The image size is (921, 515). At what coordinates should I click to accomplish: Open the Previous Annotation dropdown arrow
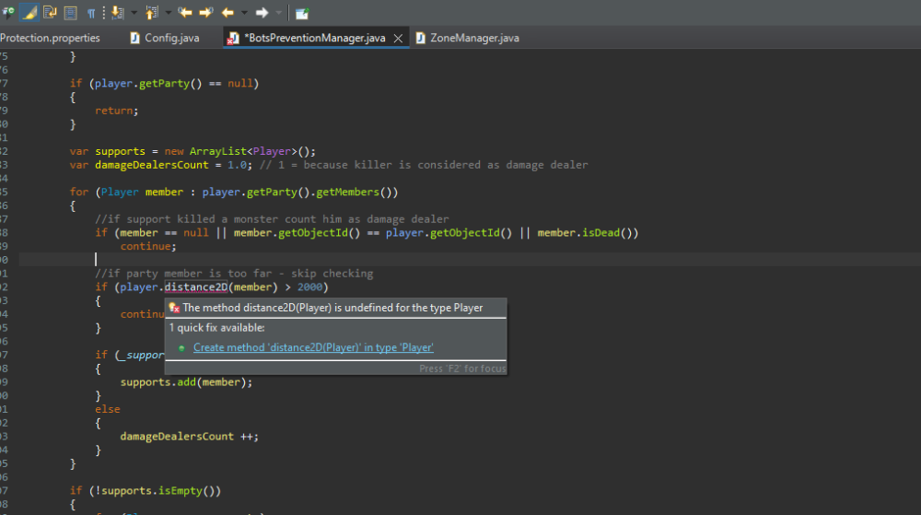(168, 13)
